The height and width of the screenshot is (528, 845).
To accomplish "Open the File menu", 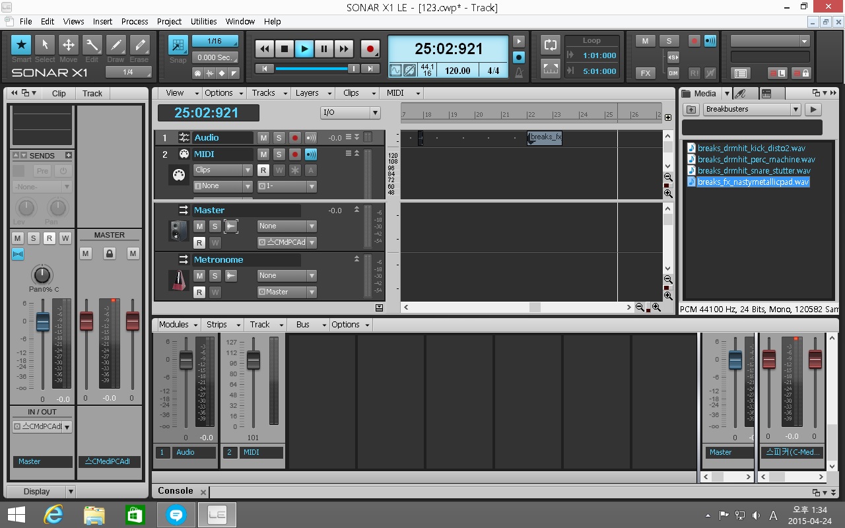I will (x=26, y=21).
